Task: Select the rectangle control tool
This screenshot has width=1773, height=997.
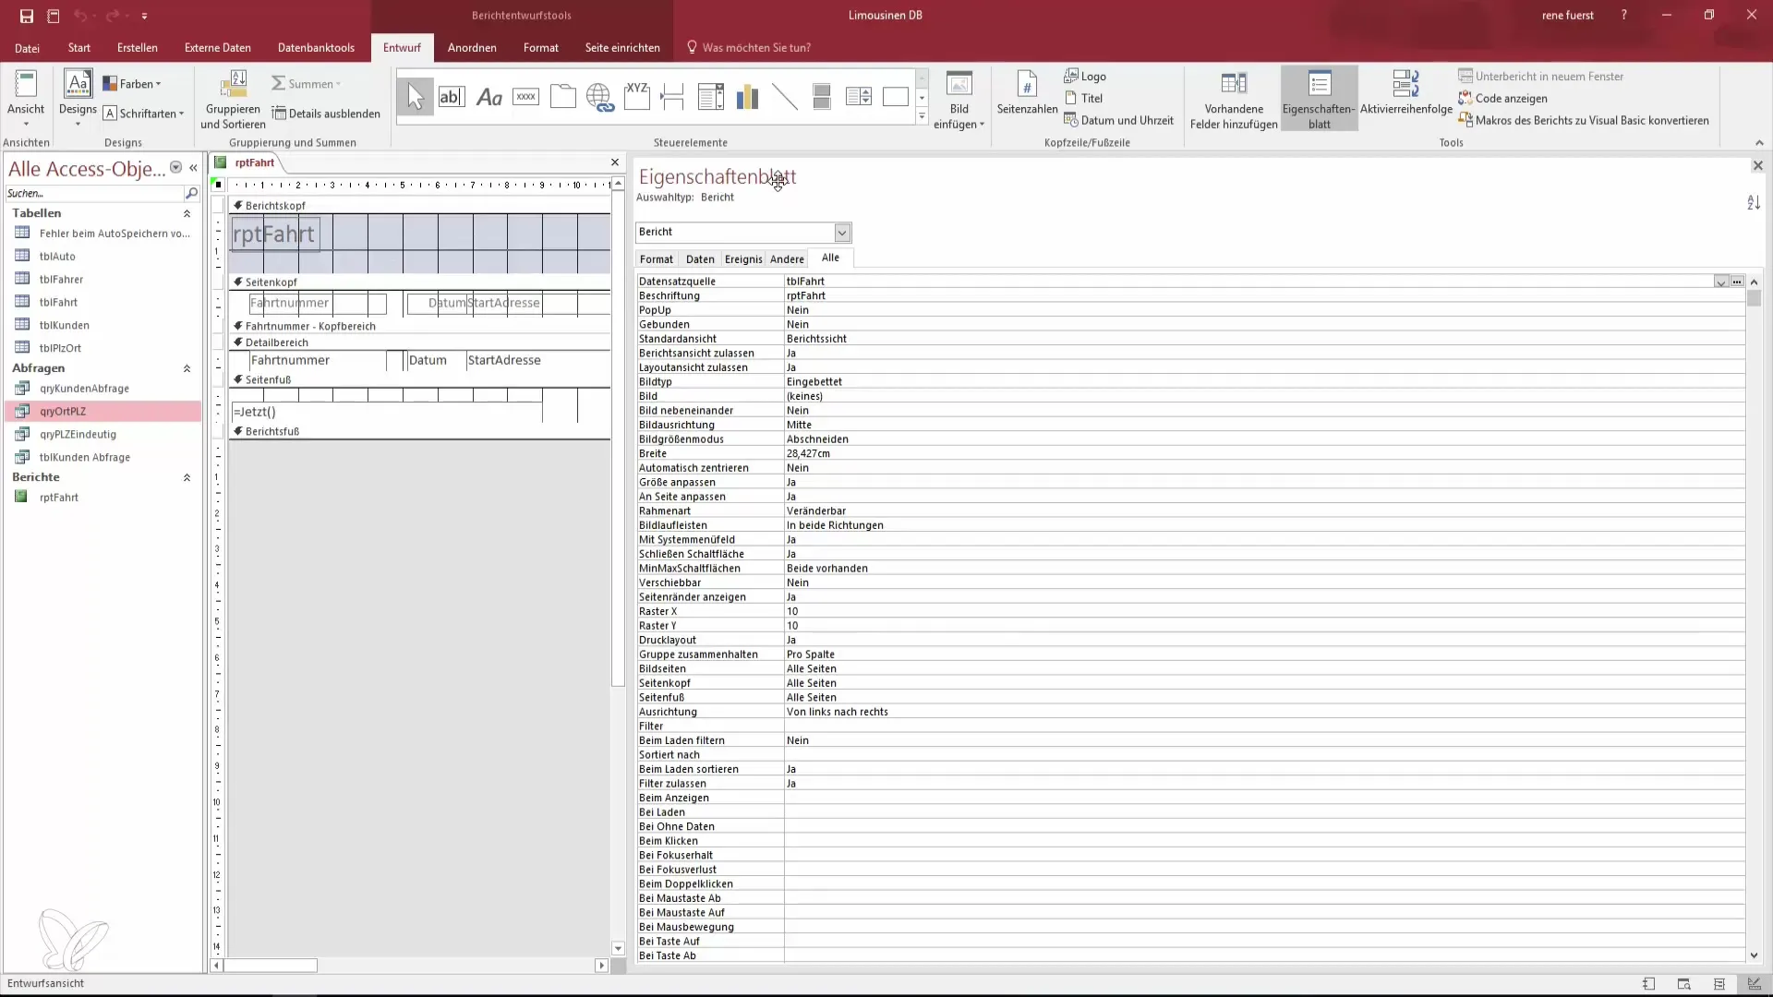Action: point(896,96)
